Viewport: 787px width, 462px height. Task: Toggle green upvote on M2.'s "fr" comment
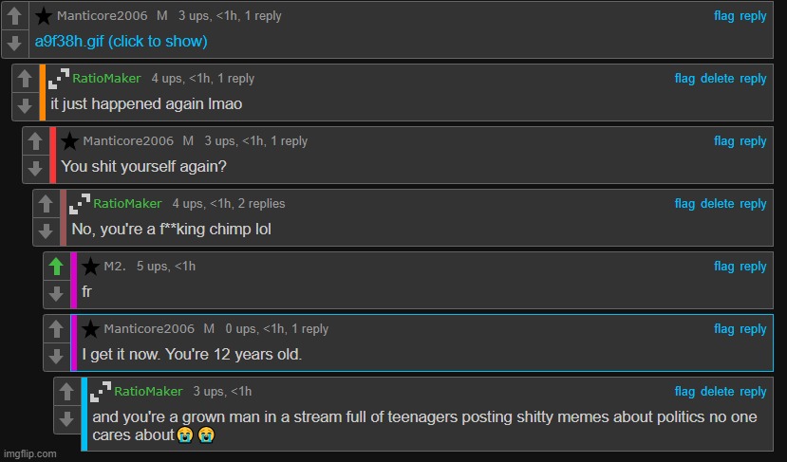pyautogui.click(x=56, y=267)
